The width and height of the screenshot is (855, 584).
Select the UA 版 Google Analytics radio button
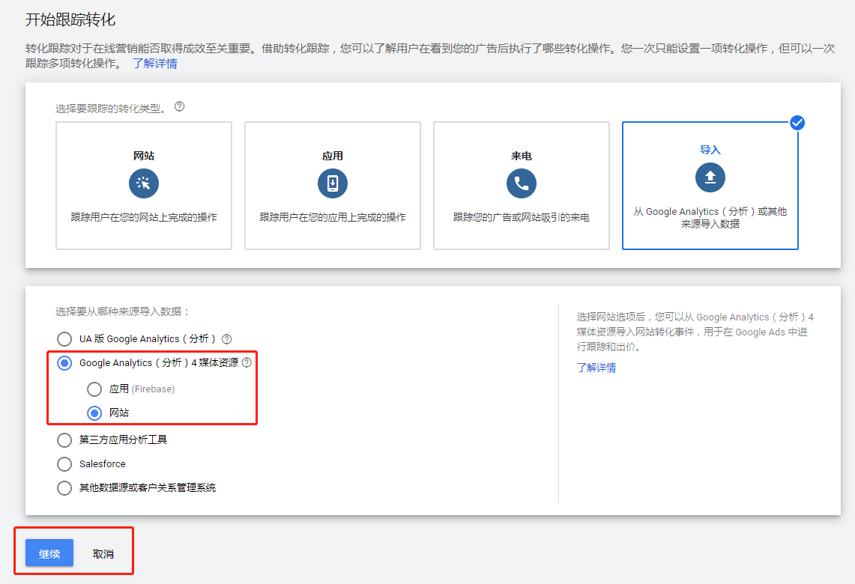(x=64, y=338)
